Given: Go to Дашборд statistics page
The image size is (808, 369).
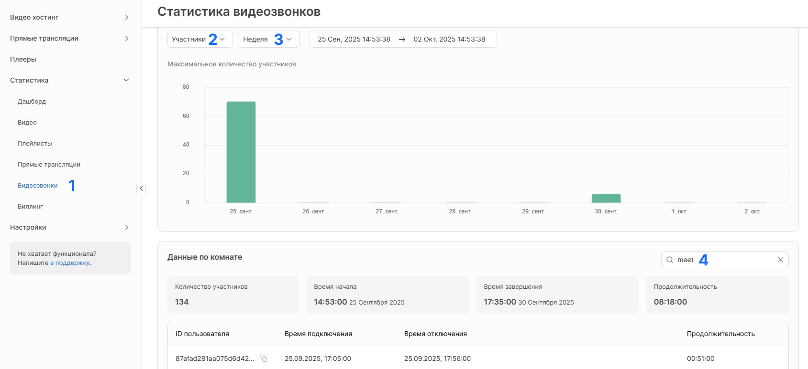Looking at the screenshot, I should pos(32,102).
